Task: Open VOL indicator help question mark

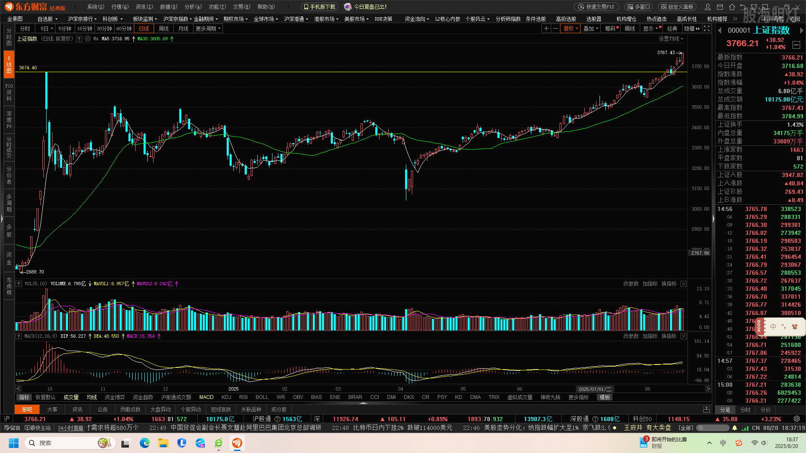Action: click(19, 284)
